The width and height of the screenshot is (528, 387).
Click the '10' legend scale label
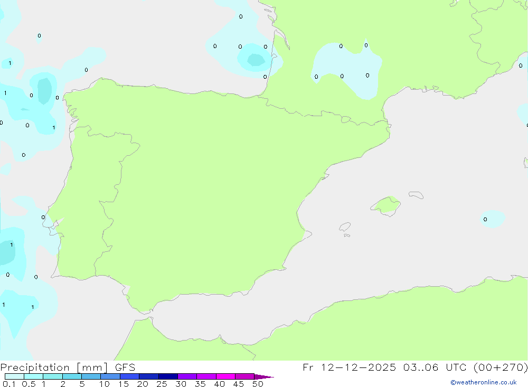[105, 384]
